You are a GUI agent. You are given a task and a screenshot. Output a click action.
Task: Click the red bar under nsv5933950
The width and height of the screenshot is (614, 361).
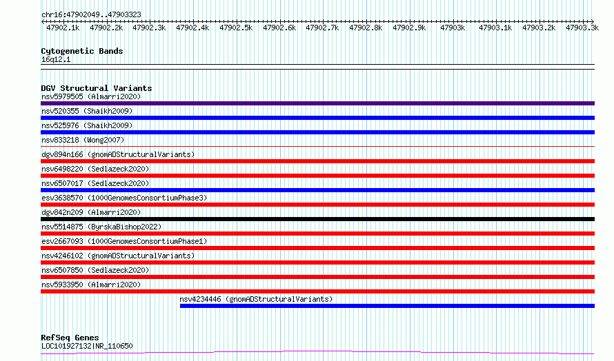[317, 291]
